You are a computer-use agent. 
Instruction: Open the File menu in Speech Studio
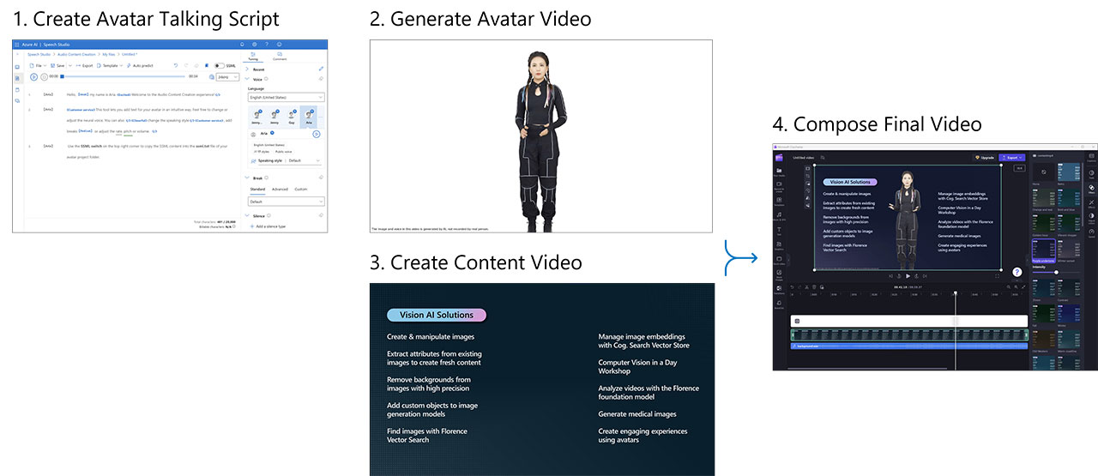35,65
